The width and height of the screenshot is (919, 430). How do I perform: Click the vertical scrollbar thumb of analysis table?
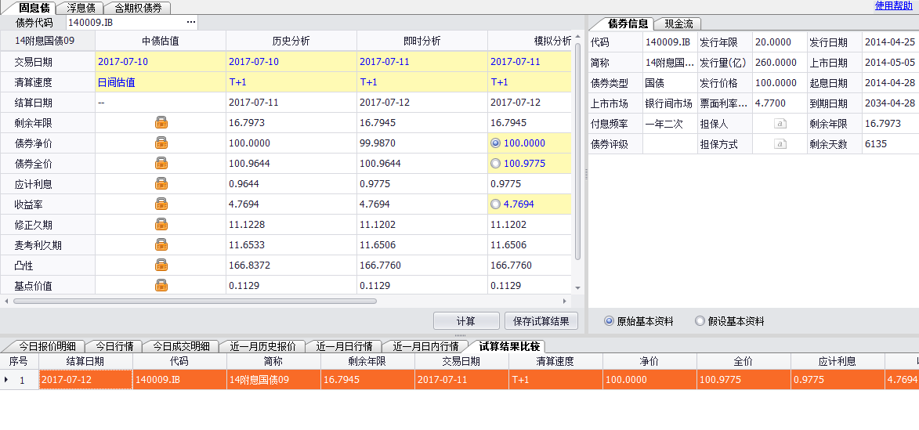[x=577, y=152]
